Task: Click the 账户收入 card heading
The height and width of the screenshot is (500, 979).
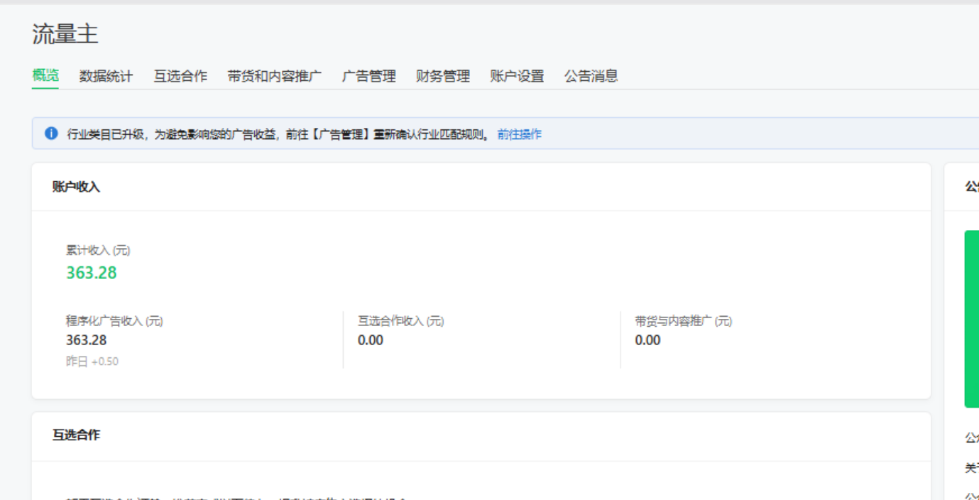Action: coord(77,187)
